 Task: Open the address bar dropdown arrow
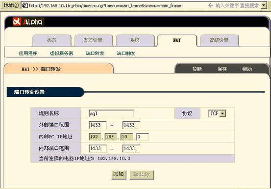(x=263, y=5)
